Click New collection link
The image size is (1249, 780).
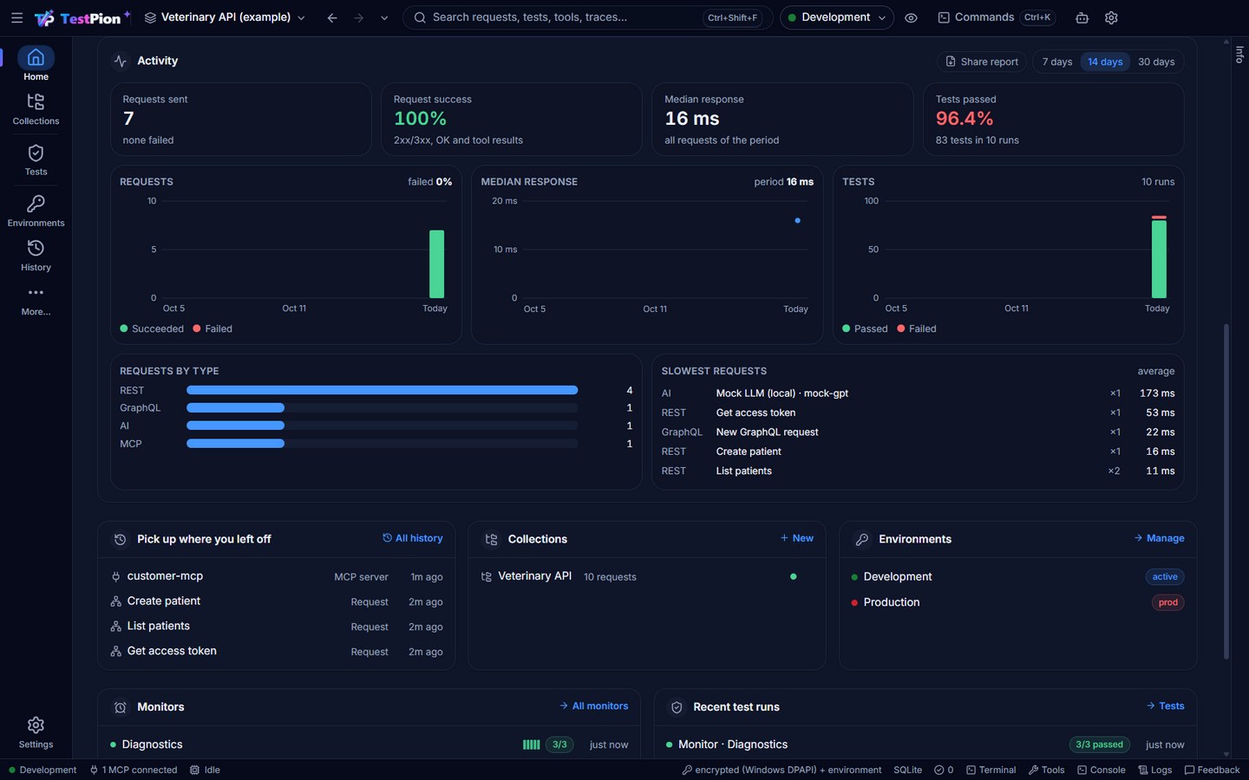pos(796,538)
